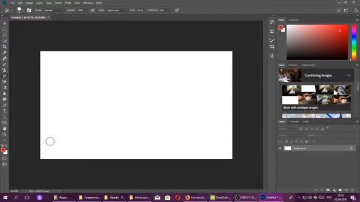Open the File menu
The height and width of the screenshot is (202, 360).
(12, 3)
